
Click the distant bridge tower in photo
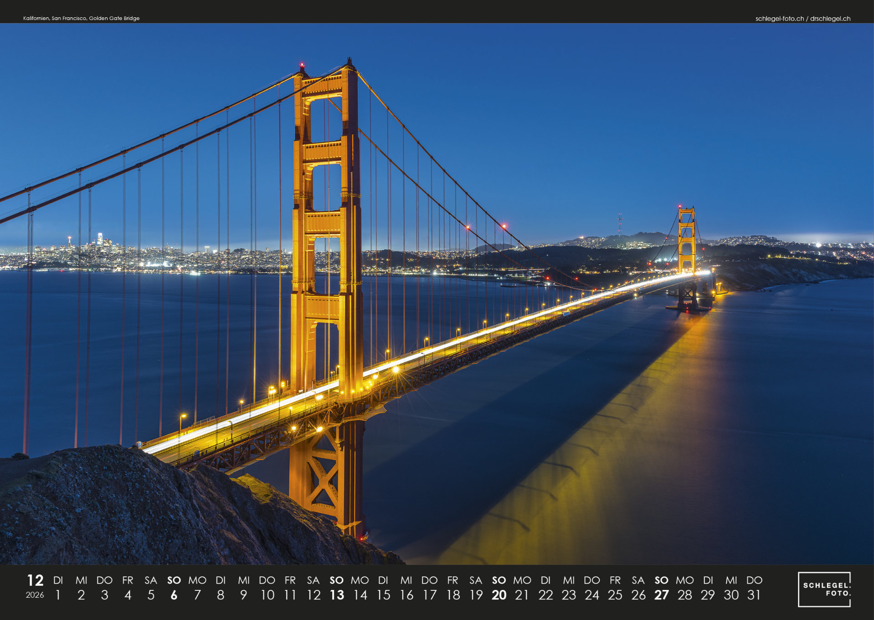click(x=687, y=241)
